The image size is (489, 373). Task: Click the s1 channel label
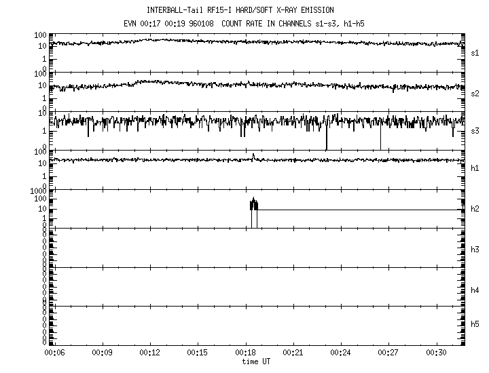475,52
